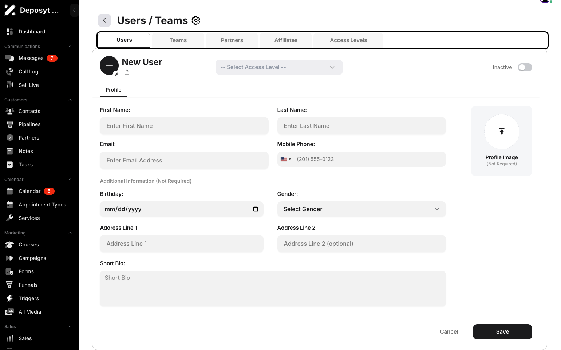Viewport: 561px width, 350px height.
Task: Open Tasks checkmark icon
Action: (x=10, y=165)
